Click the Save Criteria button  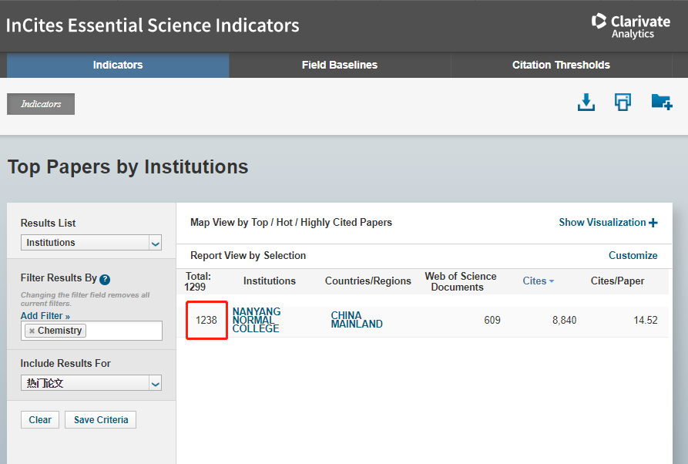click(x=101, y=420)
